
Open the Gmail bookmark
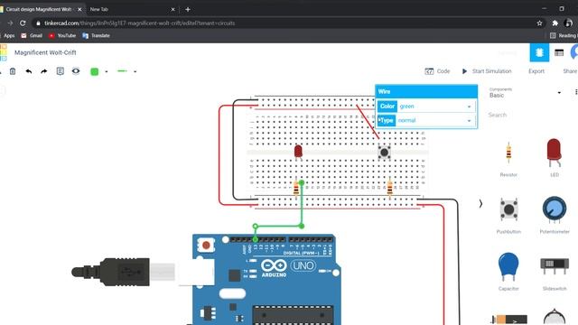click(x=32, y=36)
